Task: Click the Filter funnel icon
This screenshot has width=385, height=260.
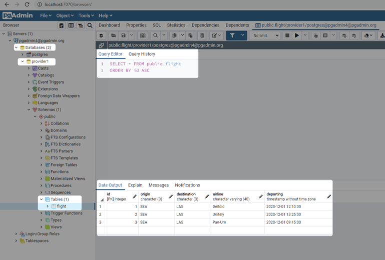Action: 232,35
